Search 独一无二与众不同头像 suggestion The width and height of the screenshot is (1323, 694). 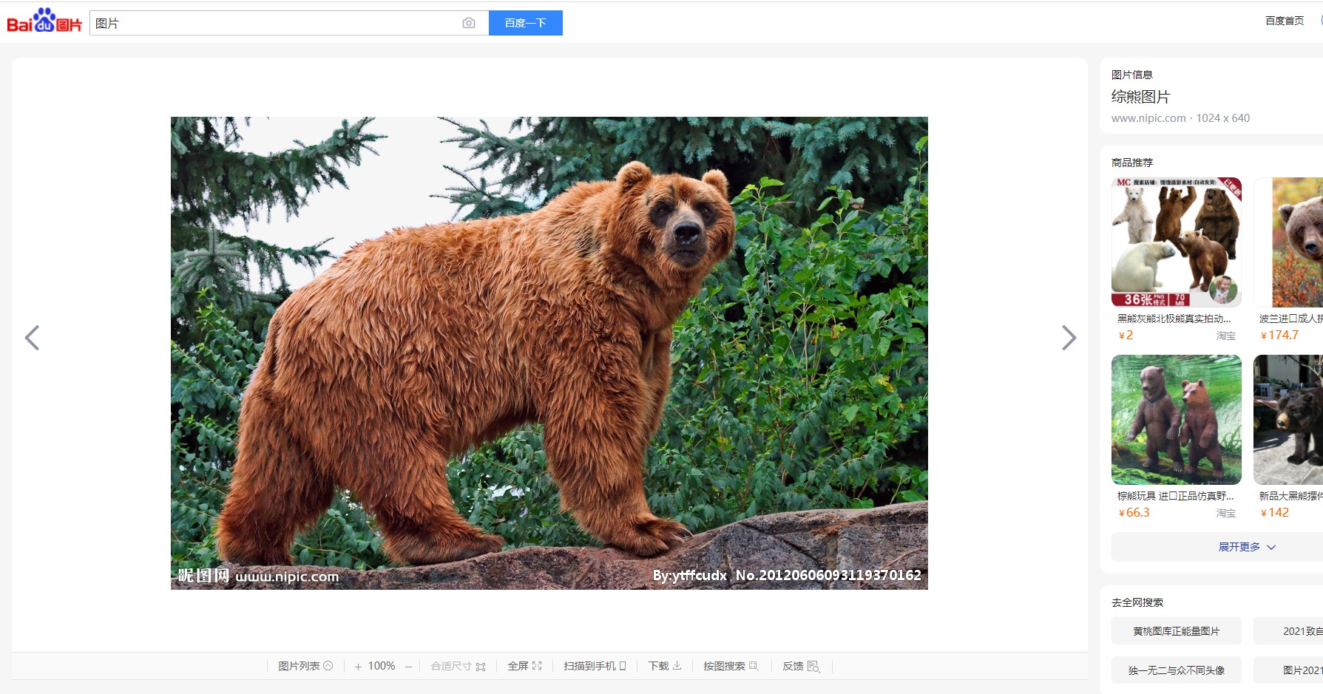1177,670
